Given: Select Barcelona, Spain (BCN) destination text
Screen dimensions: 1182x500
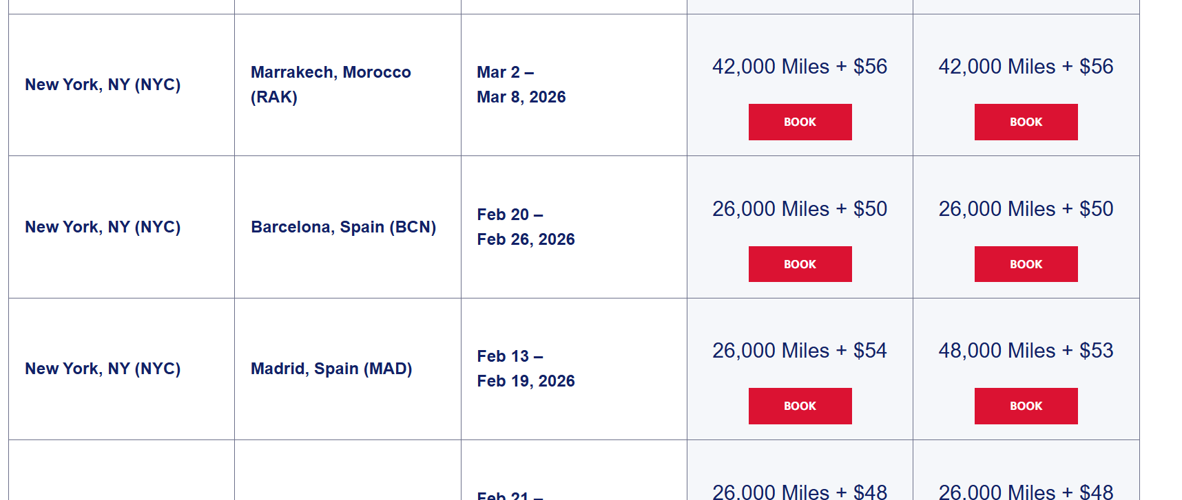Looking at the screenshot, I should pos(343,227).
